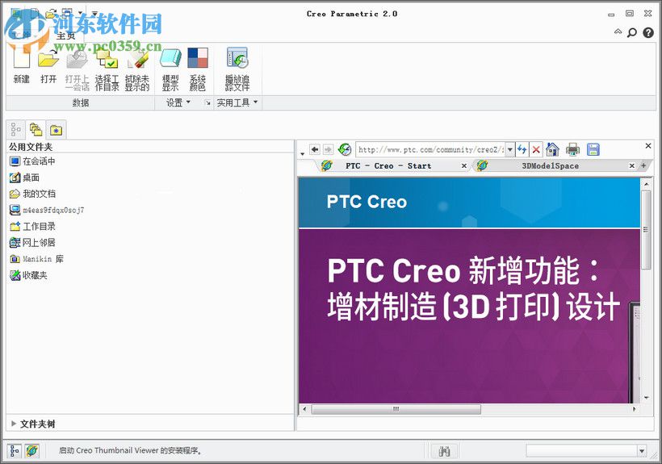Open the URL address dropdown arrow
The image size is (662, 464).
[510, 150]
